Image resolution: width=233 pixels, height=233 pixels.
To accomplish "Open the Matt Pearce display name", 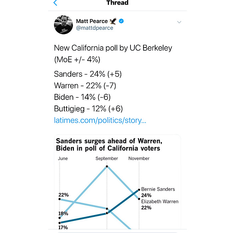I will pyautogui.click(x=92, y=21).
